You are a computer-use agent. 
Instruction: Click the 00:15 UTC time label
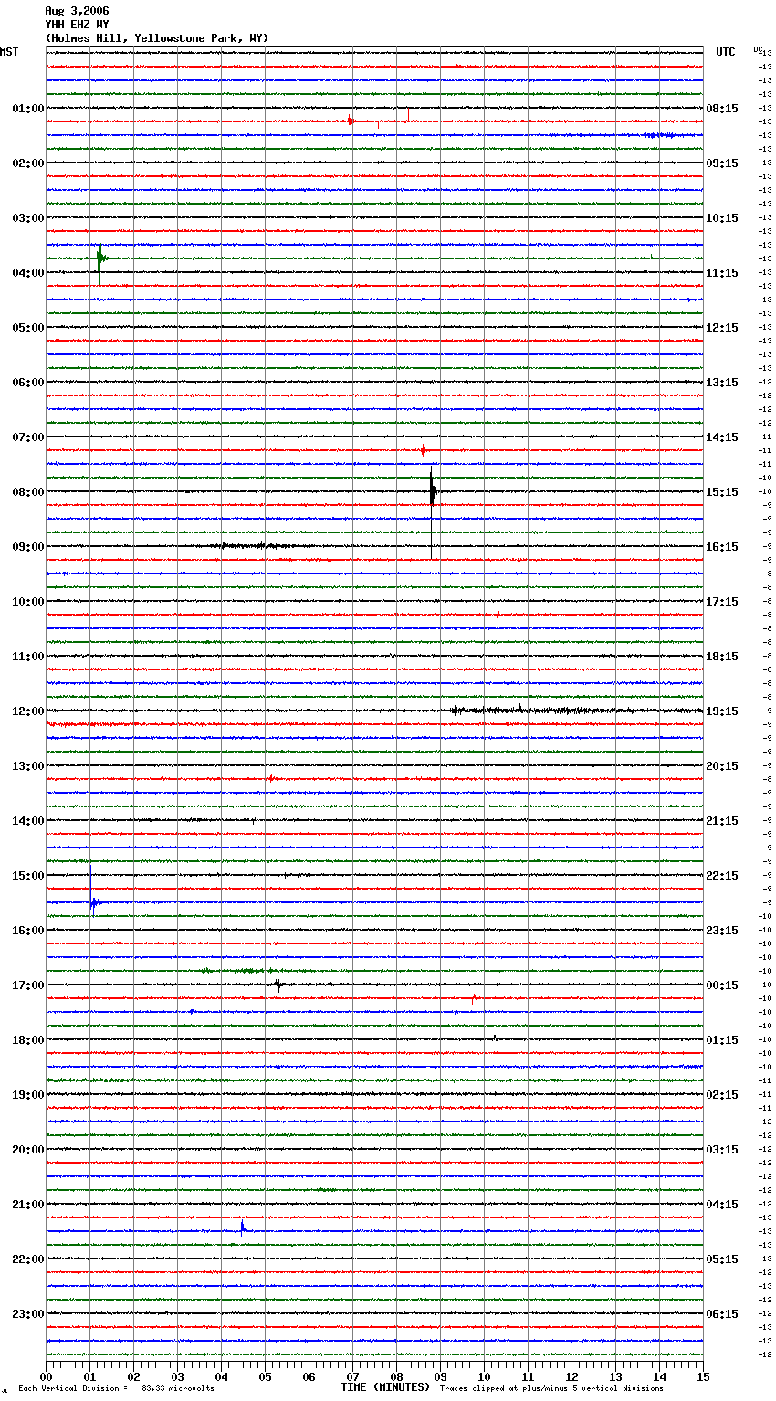[x=722, y=985]
